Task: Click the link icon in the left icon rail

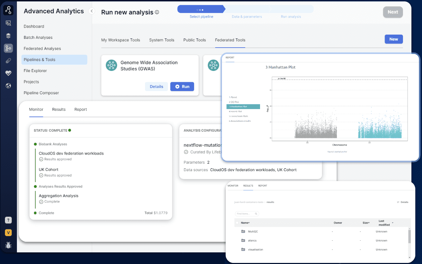Action: coord(8,60)
